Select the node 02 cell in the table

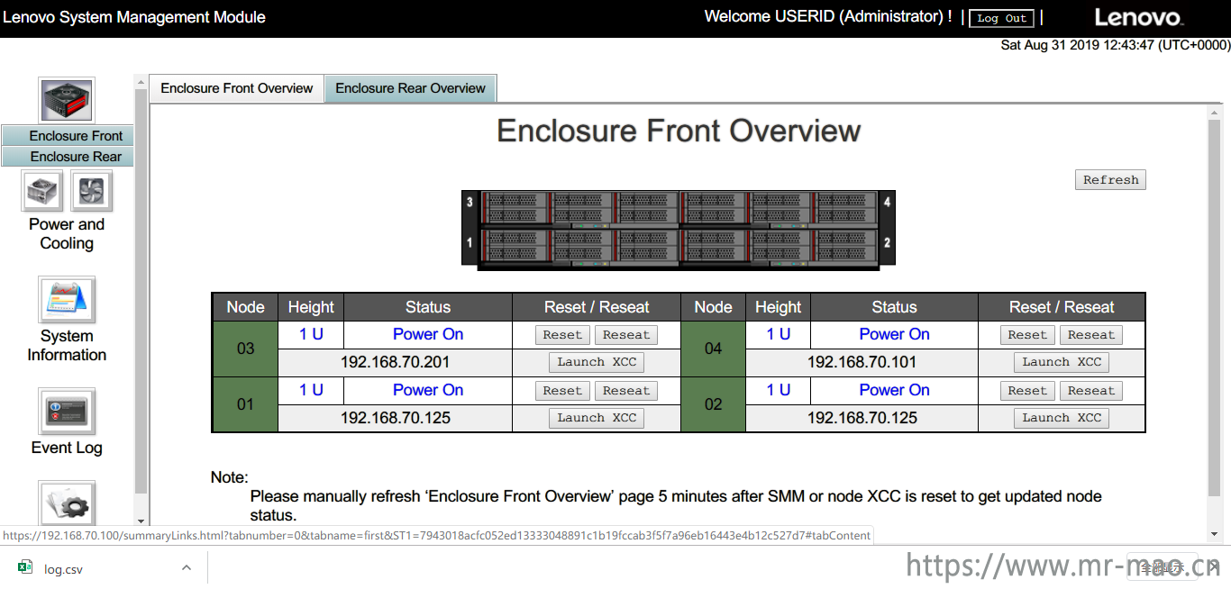click(713, 404)
